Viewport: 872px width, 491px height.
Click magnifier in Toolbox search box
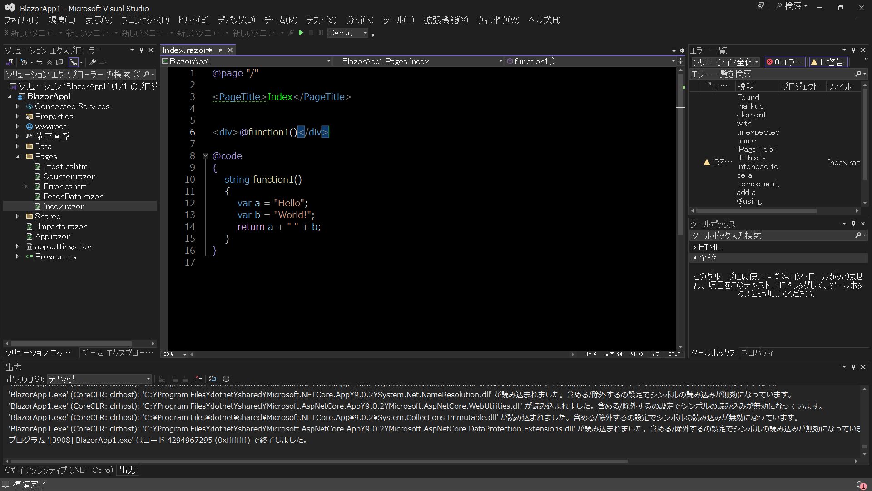coord(858,235)
